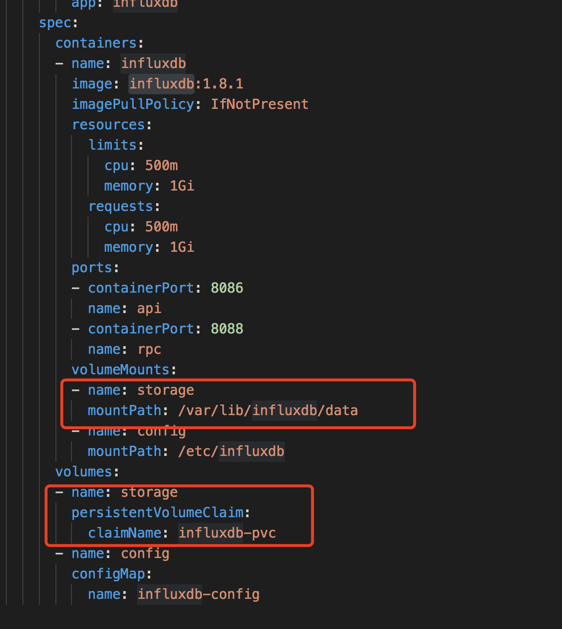
Task: Click the 'imagePullPolicy' key
Action: 133,105
